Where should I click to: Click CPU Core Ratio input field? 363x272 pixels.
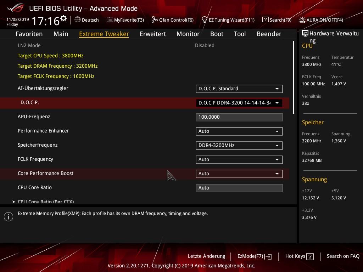click(x=239, y=188)
